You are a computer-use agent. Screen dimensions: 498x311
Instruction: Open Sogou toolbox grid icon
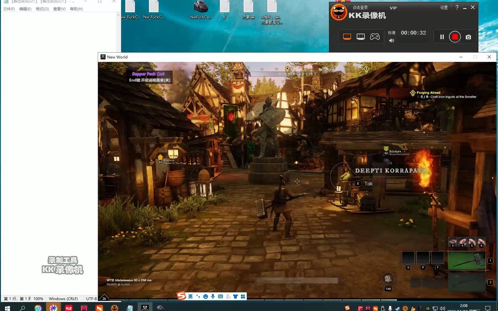(x=243, y=296)
